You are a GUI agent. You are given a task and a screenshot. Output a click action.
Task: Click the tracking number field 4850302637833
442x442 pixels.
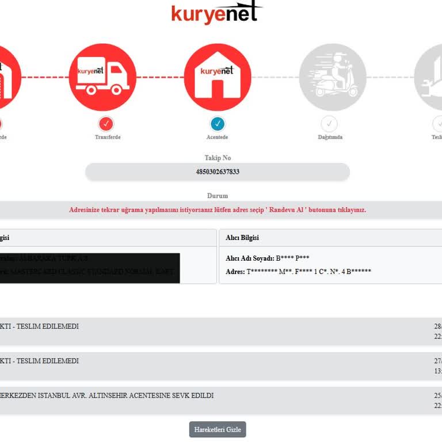218,172
